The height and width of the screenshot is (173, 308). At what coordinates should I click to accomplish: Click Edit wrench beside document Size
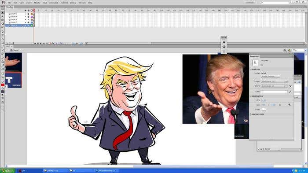(x=290, y=105)
